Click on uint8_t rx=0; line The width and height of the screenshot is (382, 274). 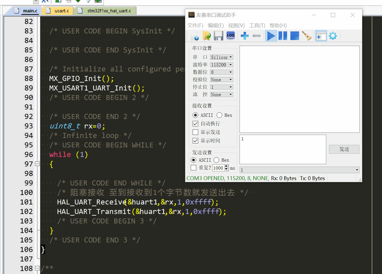coord(77,126)
